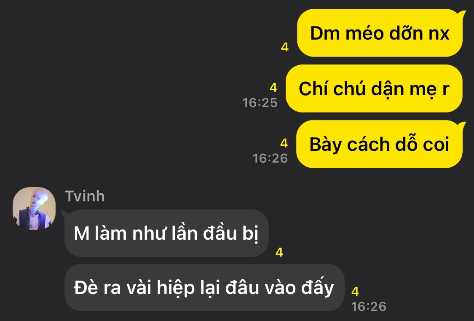Select the message 'Bày cách dỗ coi'
This screenshot has height=321, width=474.
click(x=379, y=144)
